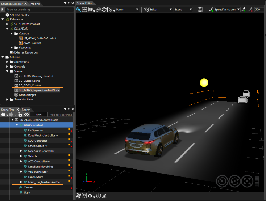The height and width of the screenshot is (201, 266).
Task: Toggle the eye visibility icon in Scene Tree
Action: [26, 115]
